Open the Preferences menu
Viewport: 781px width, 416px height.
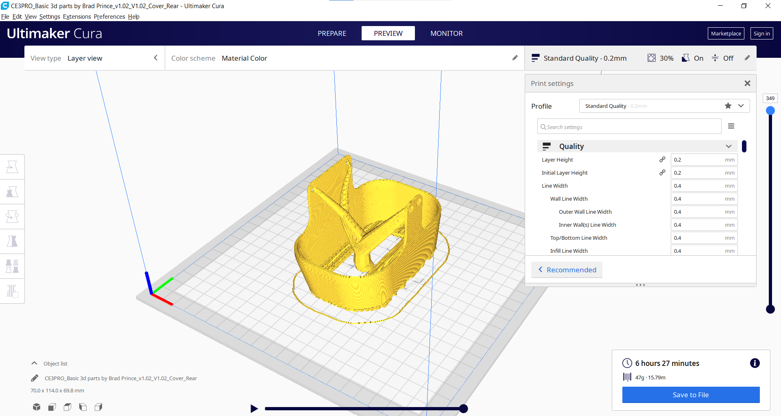click(x=109, y=17)
